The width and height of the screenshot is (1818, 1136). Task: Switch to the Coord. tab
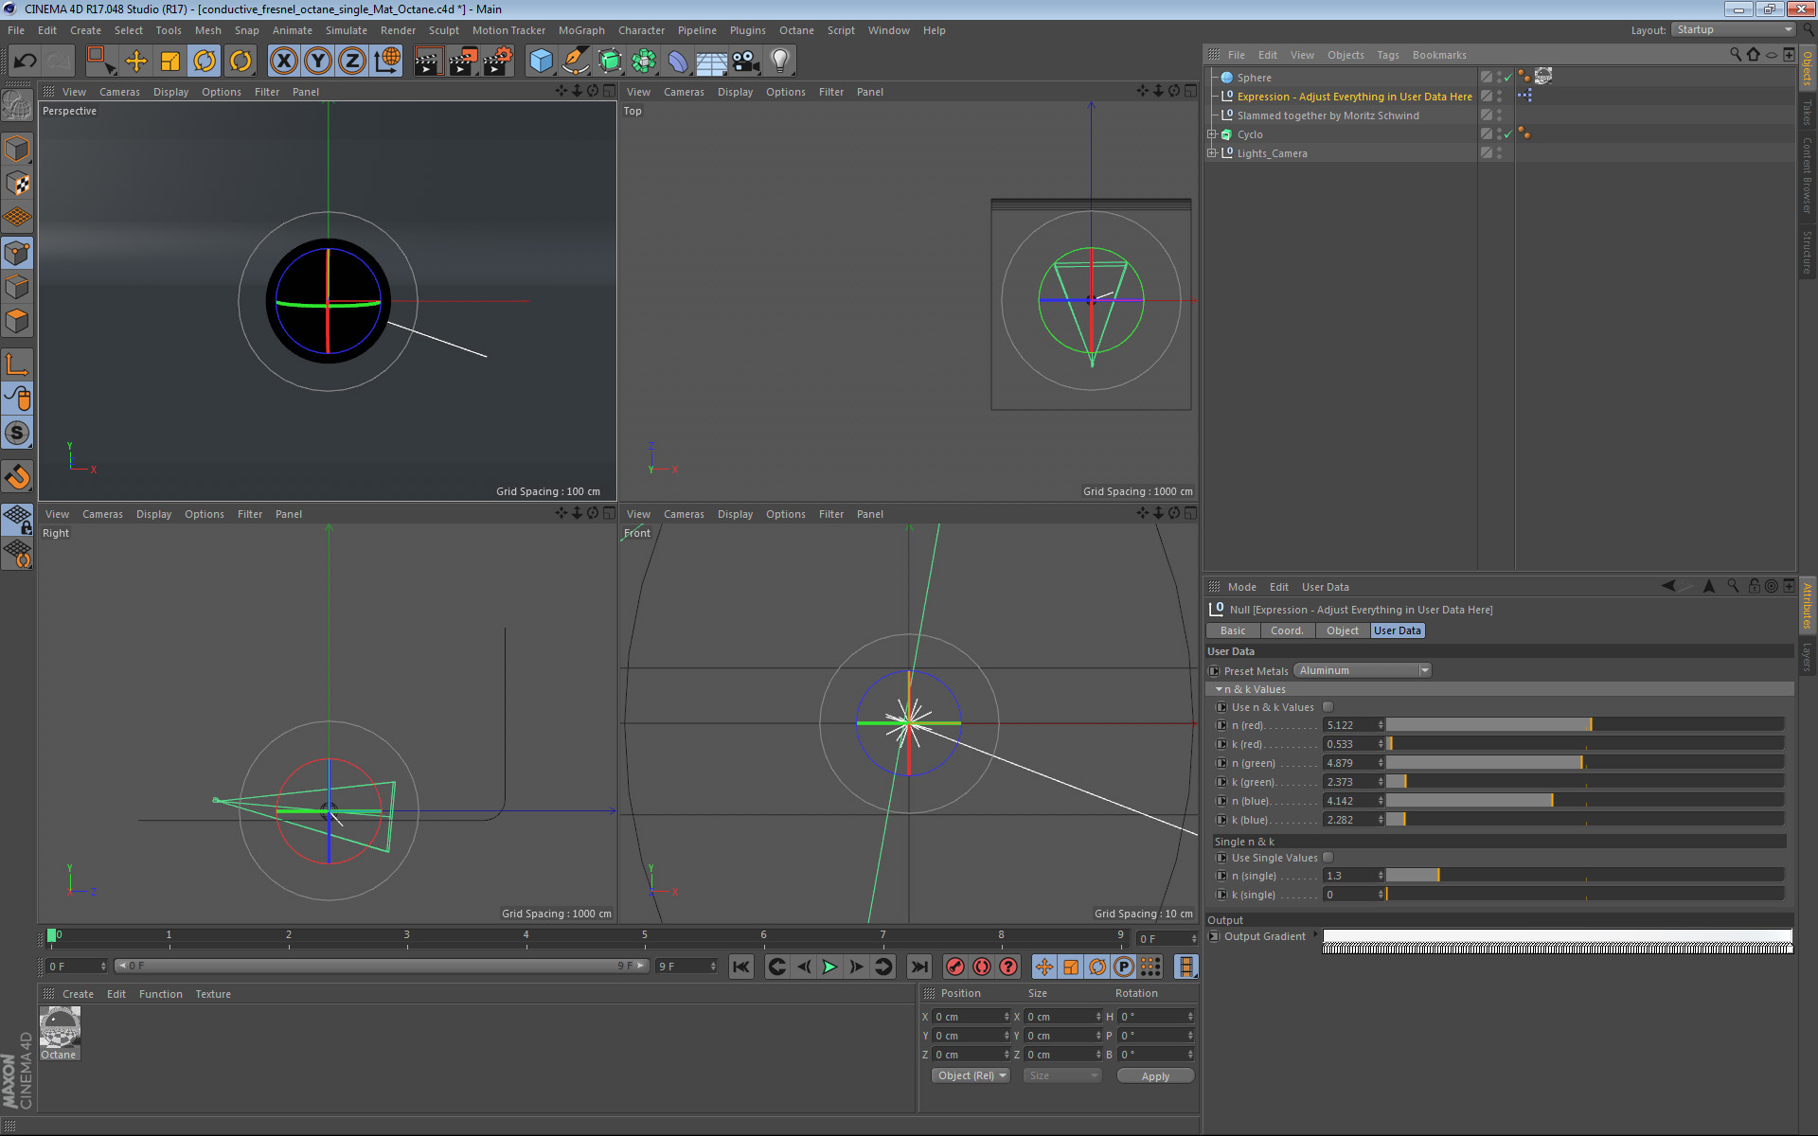coord(1286,630)
